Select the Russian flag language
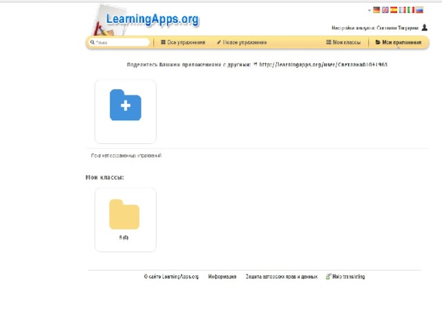Screen dimensions: 442x332 (x=419, y=10)
